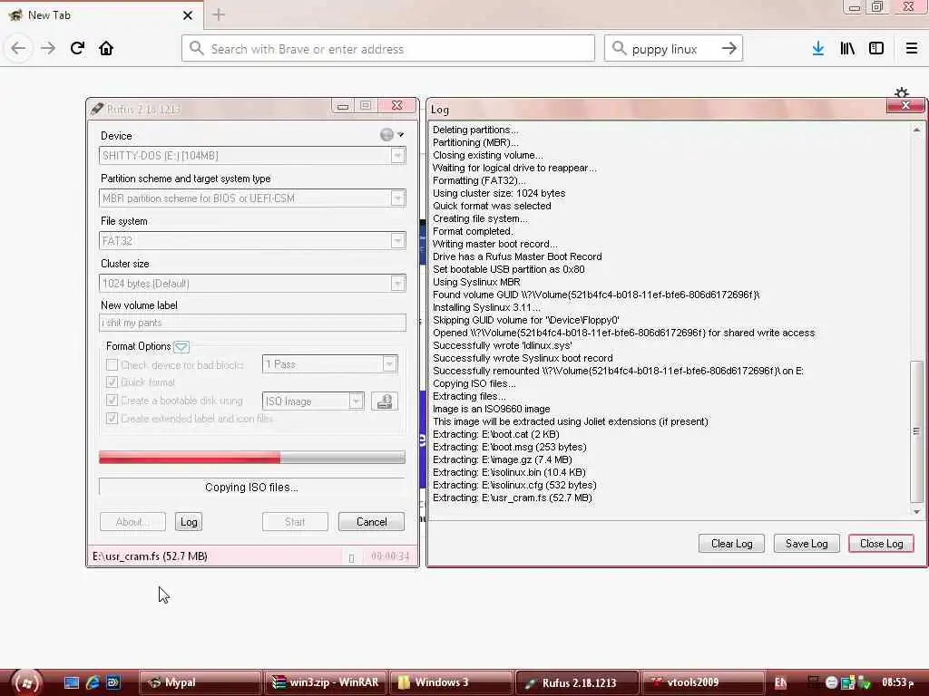Click the About button in Rufus

tap(132, 522)
